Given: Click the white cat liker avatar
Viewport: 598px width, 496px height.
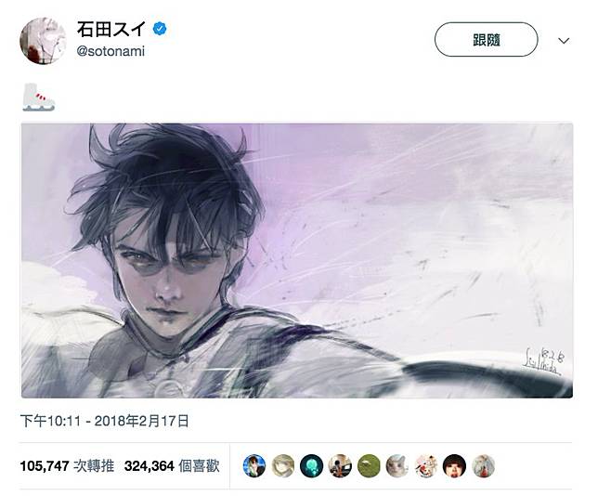Looking at the screenshot, I should [397, 466].
